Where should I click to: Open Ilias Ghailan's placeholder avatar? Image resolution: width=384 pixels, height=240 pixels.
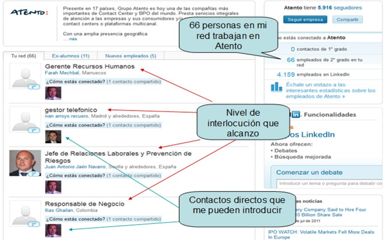point(25,213)
